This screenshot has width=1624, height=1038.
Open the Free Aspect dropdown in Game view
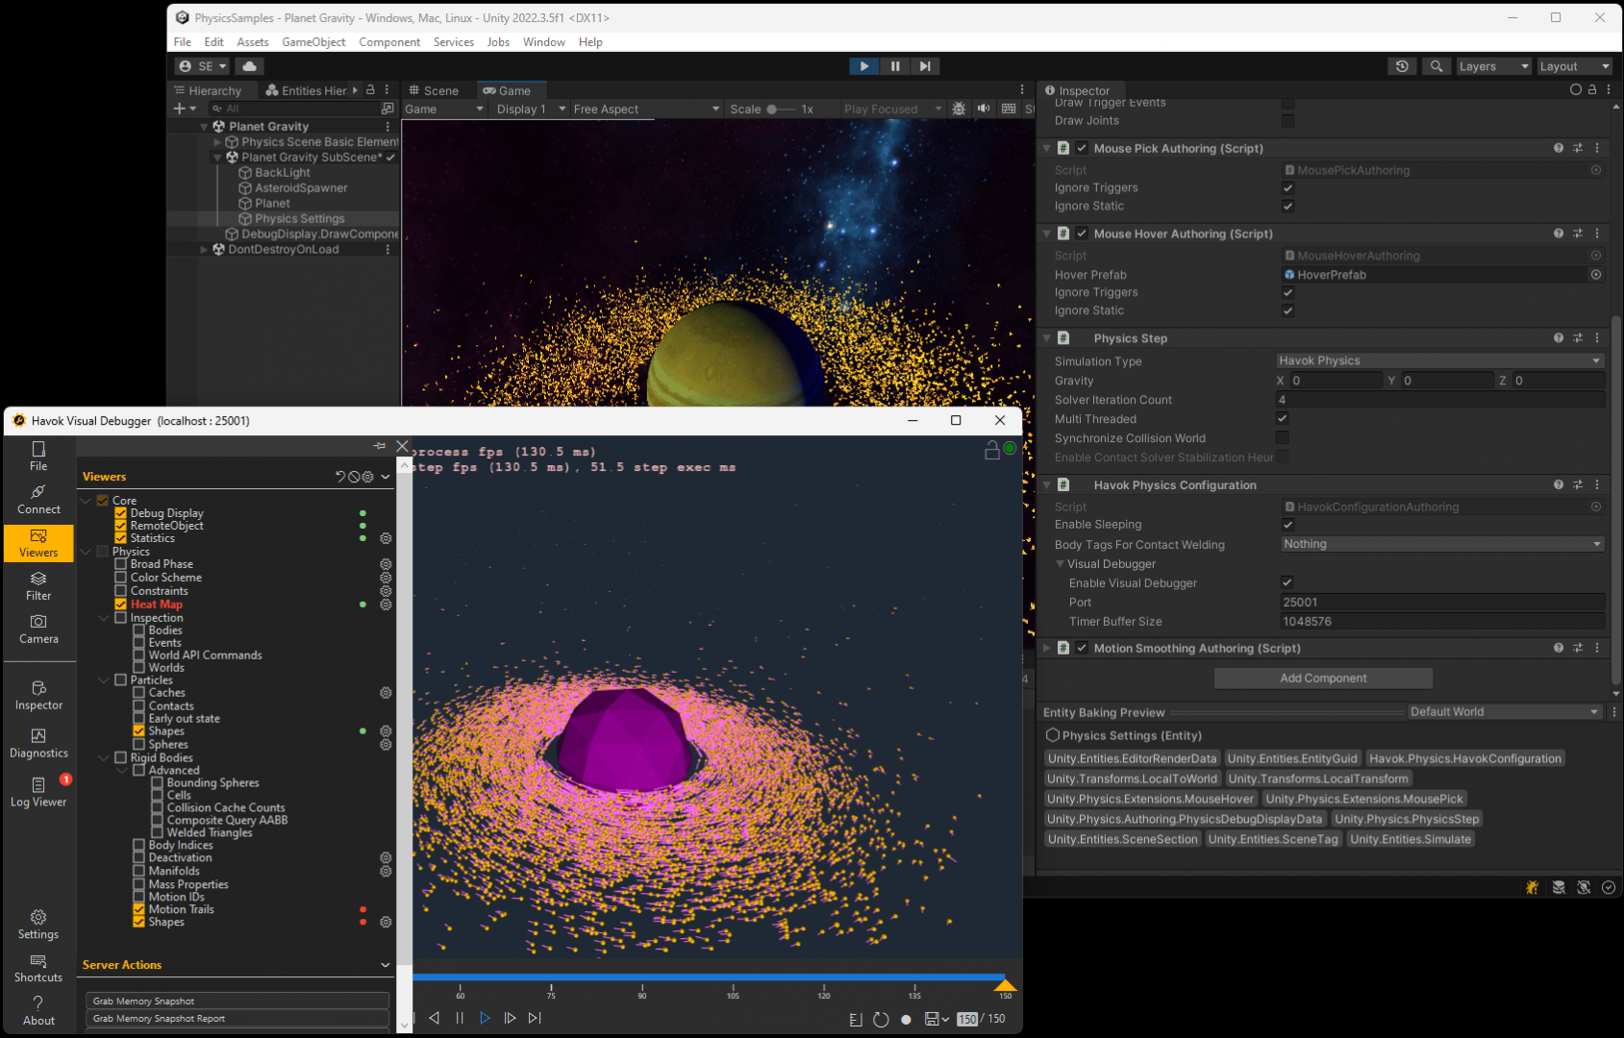[646, 109]
